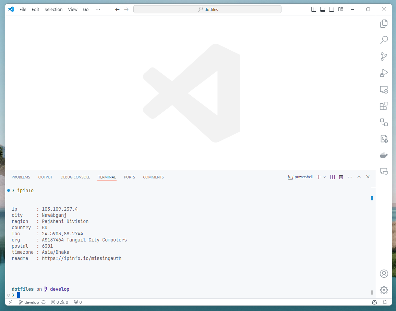Open the Extensions view

(x=384, y=106)
